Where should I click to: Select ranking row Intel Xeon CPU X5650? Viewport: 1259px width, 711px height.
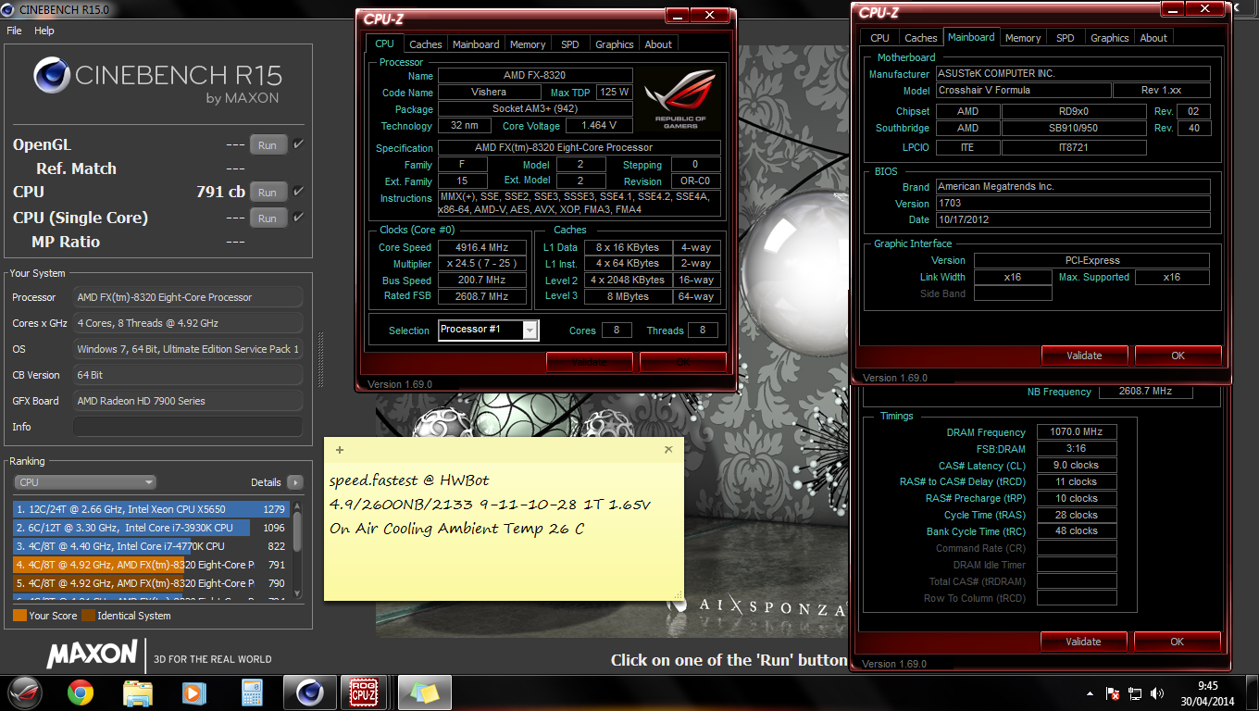pos(152,509)
